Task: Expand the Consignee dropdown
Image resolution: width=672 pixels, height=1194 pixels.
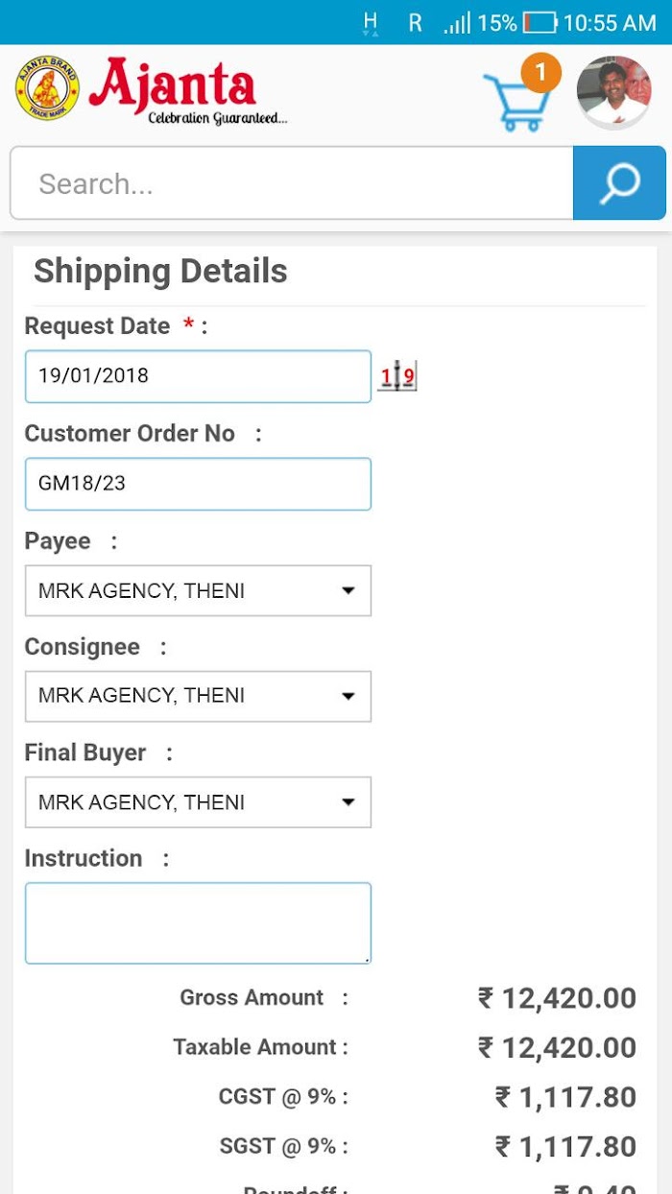Action: (198, 696)
